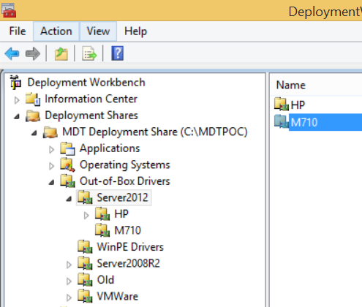Collapse the Deployment Shares node

tap(17, 117)
